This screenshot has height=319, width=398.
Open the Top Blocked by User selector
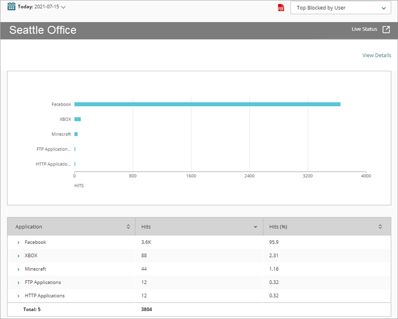point(341,7)
